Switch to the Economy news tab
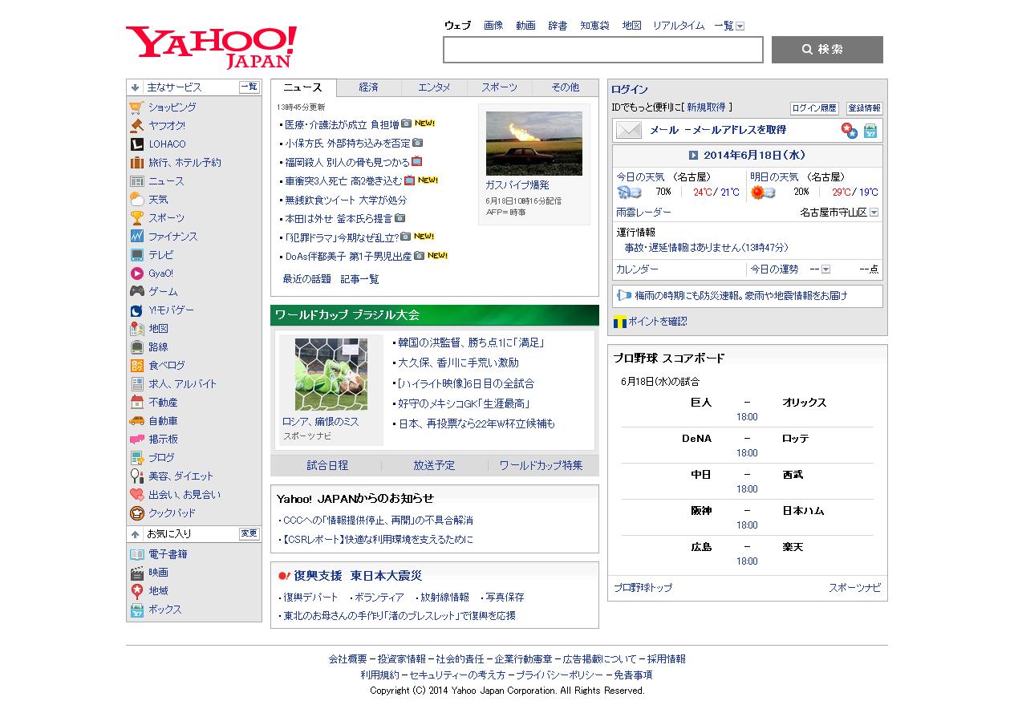The height and width of the screenshot is (705, 1014). coord(368,87)
